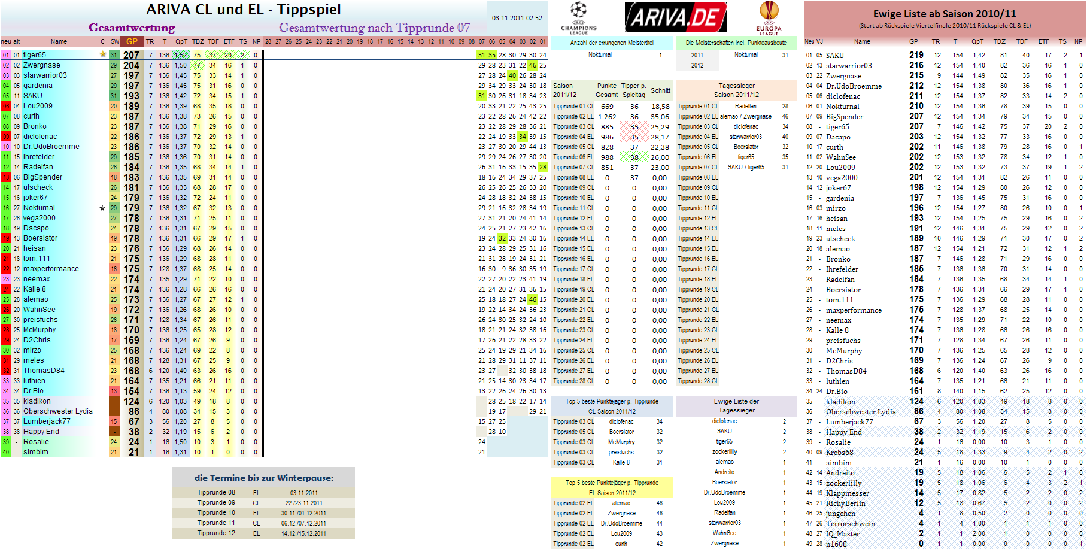Screen dimensions: 1090x549
Task: Click 'RichyBerlin' in the Ewige Liste table
Action: click(x=846, y=503)
